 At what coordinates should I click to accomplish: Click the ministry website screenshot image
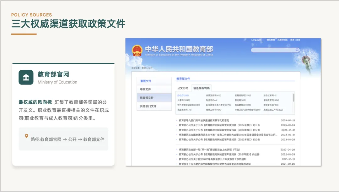[x=223, y=102]
